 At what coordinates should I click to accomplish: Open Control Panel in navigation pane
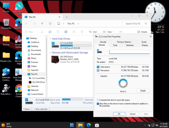(37, 94)
